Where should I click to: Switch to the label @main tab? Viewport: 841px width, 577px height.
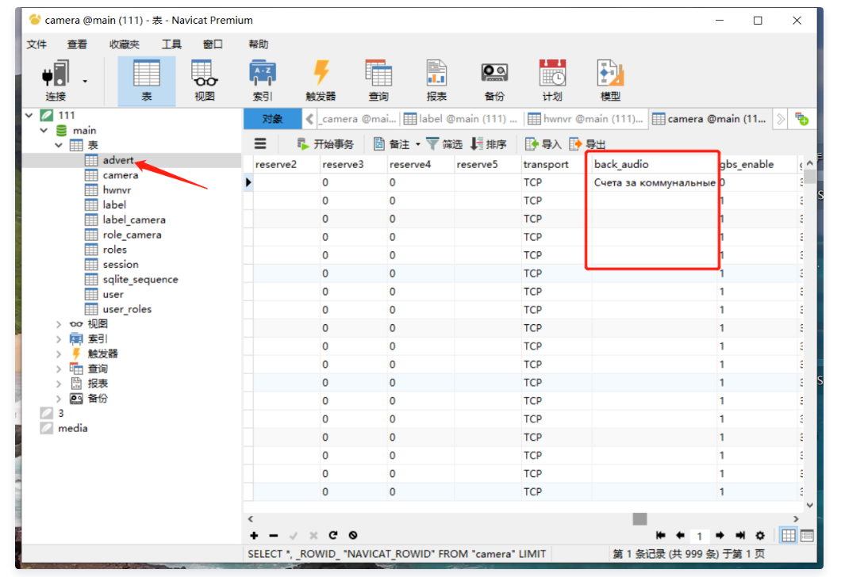(x=459, y=119)
